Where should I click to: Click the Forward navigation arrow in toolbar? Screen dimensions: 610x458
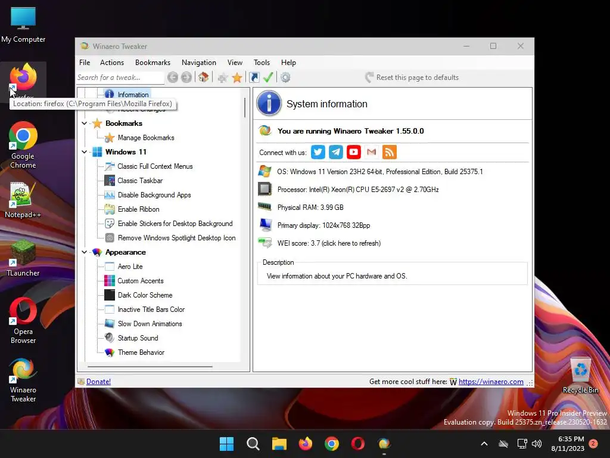point(186,77)
